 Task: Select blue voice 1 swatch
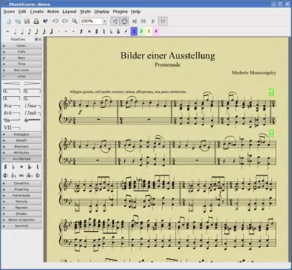click(134, 31)
